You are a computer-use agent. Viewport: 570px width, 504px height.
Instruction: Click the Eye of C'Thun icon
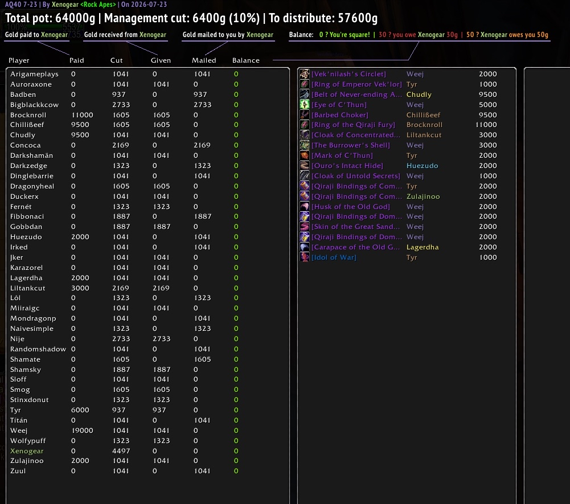pos(304,104)
